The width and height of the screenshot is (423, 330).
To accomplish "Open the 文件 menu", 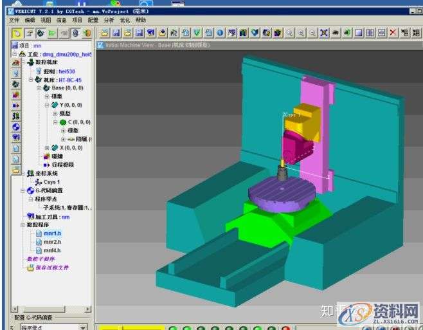I will tap(14, 20).
